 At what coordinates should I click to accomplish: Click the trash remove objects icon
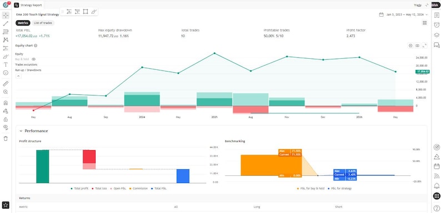pos(6,138)
